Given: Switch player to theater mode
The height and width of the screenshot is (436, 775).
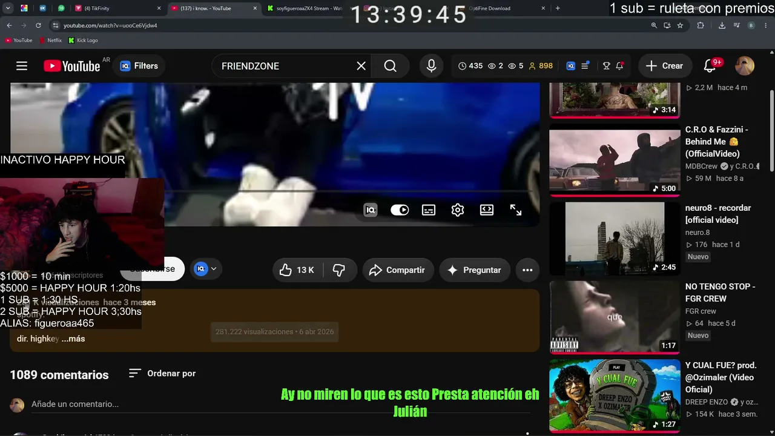Looking at the screenshot, I should [487, 210].
